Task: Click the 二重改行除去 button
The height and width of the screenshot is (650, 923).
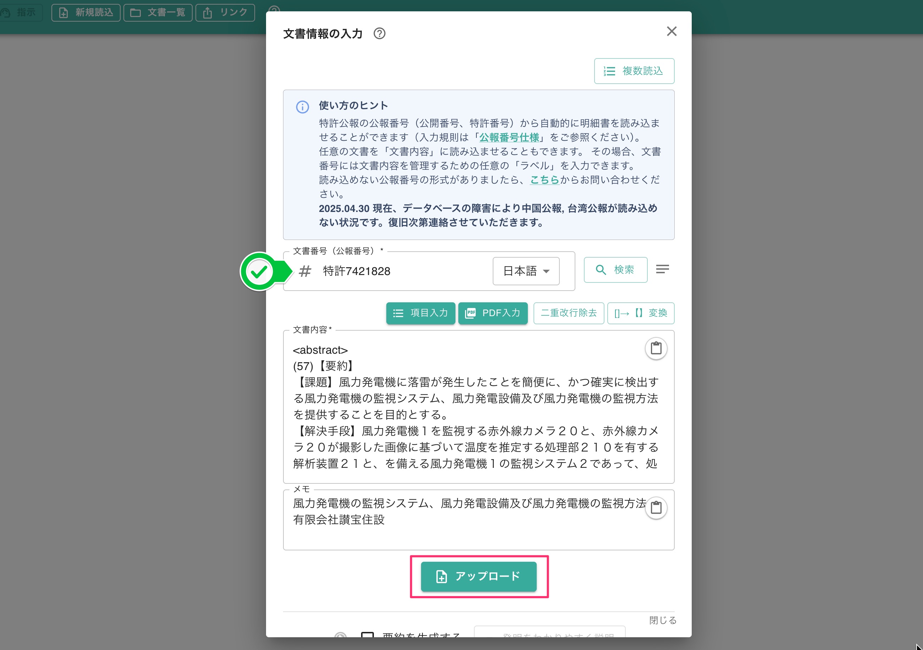Action: (x=568, y=313)
